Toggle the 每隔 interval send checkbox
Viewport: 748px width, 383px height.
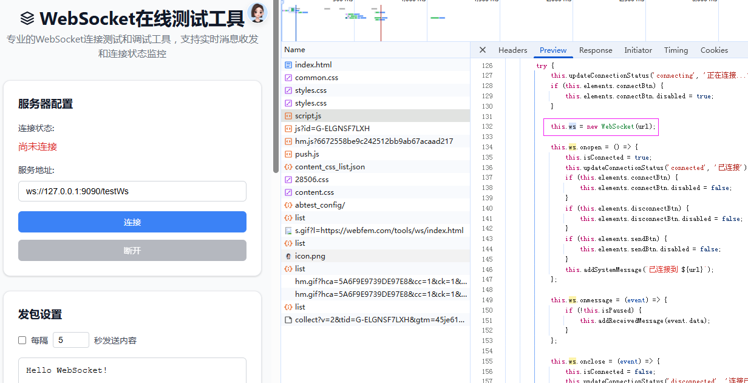[22, 341]
